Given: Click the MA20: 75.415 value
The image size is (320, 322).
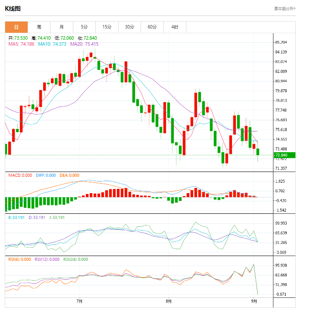Looking at the screenshot, I should 85,44.
